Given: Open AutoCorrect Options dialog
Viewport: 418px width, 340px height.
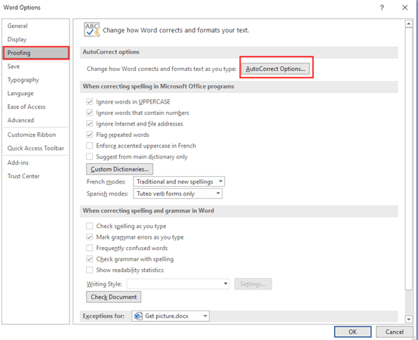Looking at the screenshot, I should tap(275, 69).
